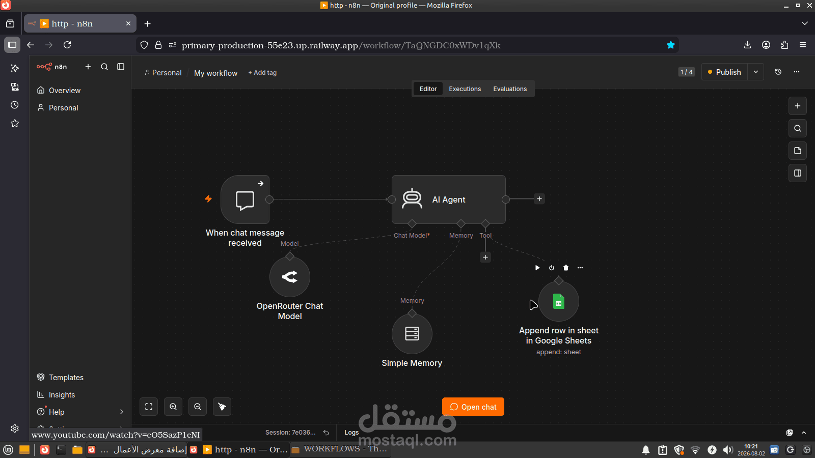The height and width of the screenshot is (458, 815).
Task: Open the AI Agent node
Action: 449,199
